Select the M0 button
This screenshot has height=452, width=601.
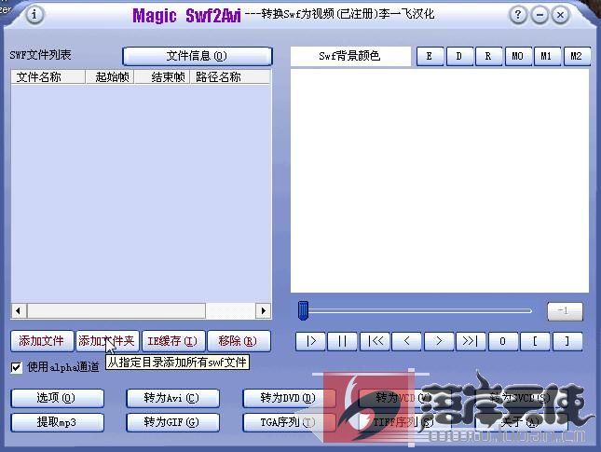[x=518, y=56]
